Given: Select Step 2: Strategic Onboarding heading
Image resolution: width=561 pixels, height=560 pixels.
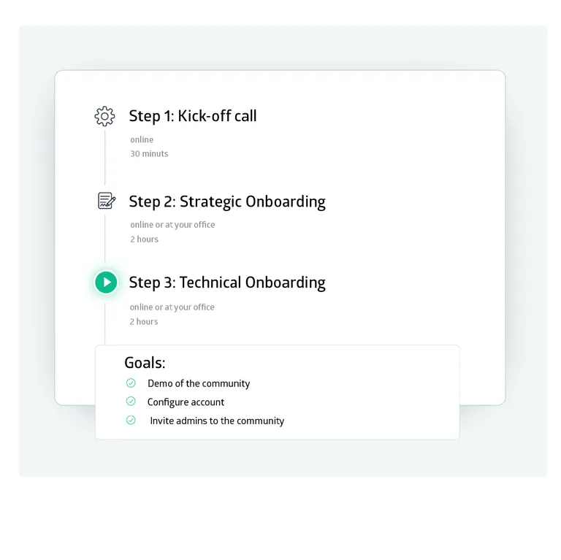Looking at the screenshot, I should [x=227, y=202].
